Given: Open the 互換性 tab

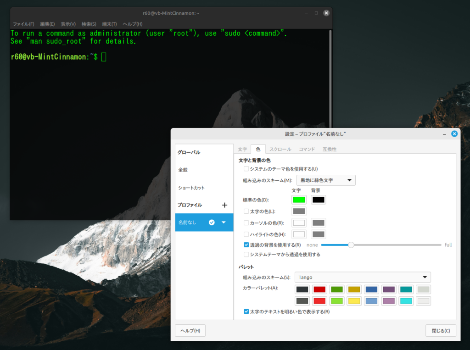Looking at the screenshot, I should (x=330, y=149).
